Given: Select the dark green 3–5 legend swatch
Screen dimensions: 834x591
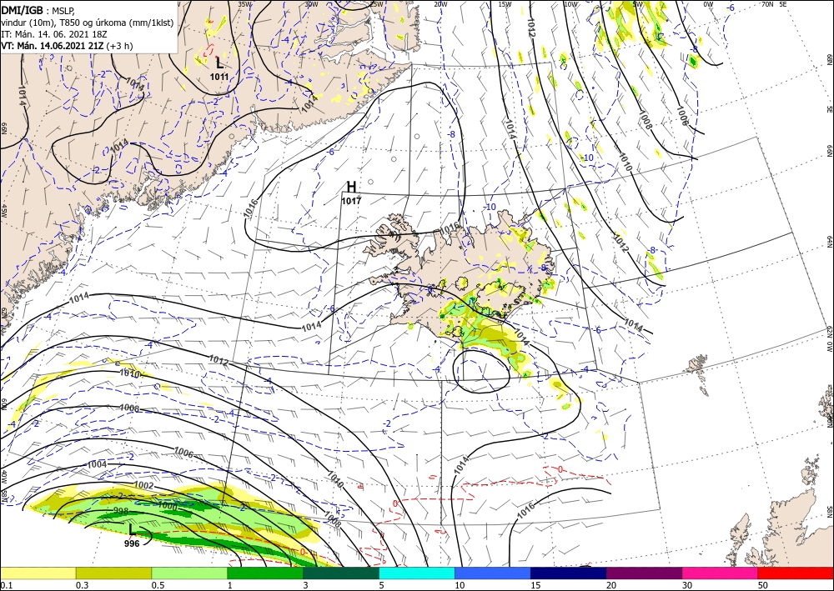Looking at the screenshot, I should click(x=341, y=573).
